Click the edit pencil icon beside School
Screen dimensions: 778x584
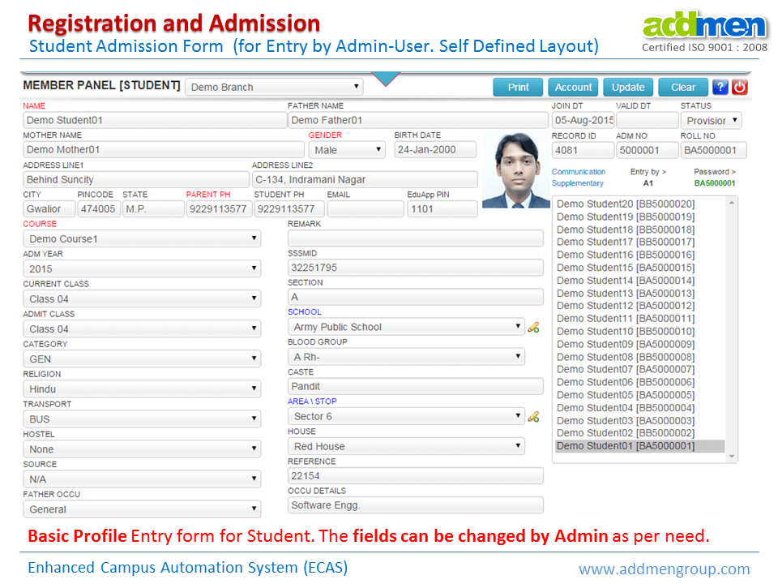pos(533,328)
